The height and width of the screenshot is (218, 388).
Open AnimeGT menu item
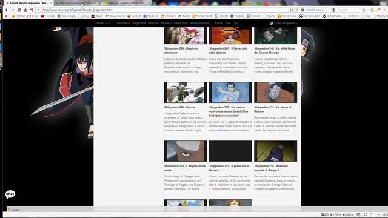[x=166, y=23]
